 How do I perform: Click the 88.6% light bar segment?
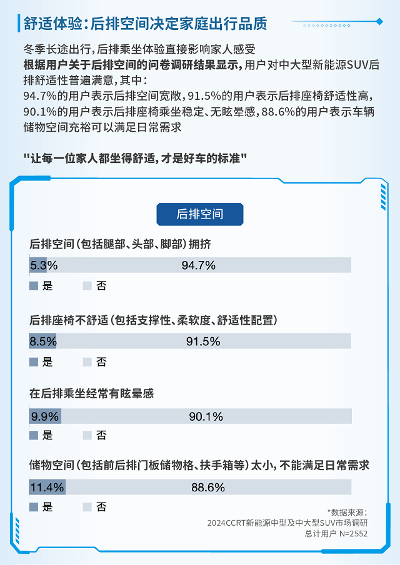click(208, 488)
